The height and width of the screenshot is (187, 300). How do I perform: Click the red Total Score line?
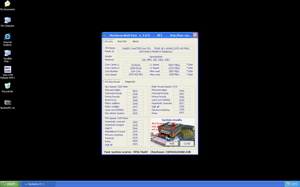[x=164, y=135]
